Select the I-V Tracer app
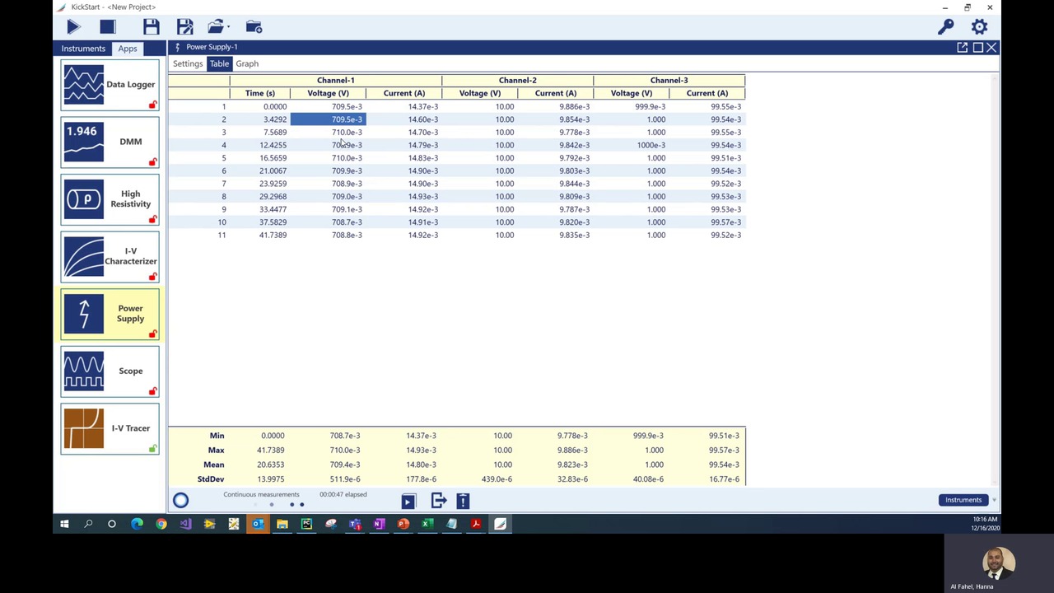 (110, 428)
